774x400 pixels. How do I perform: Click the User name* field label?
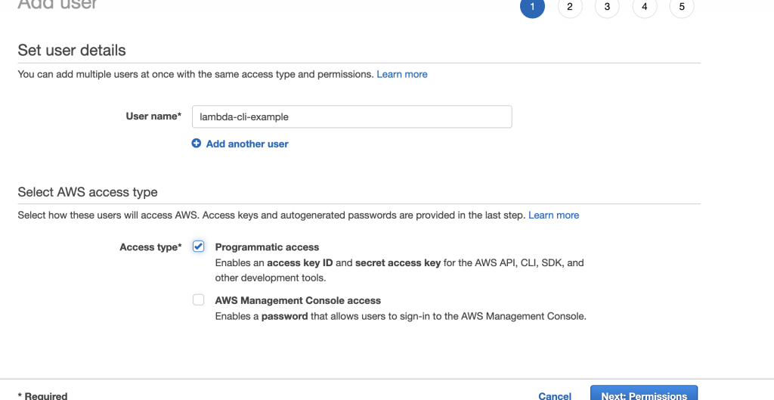pos(153,116)
